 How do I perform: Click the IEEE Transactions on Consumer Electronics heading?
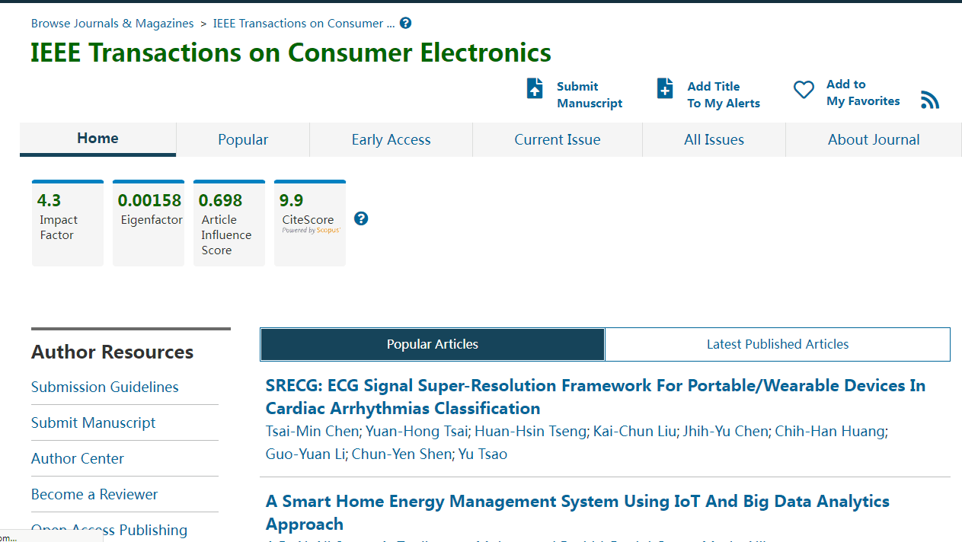click(291, 53)
